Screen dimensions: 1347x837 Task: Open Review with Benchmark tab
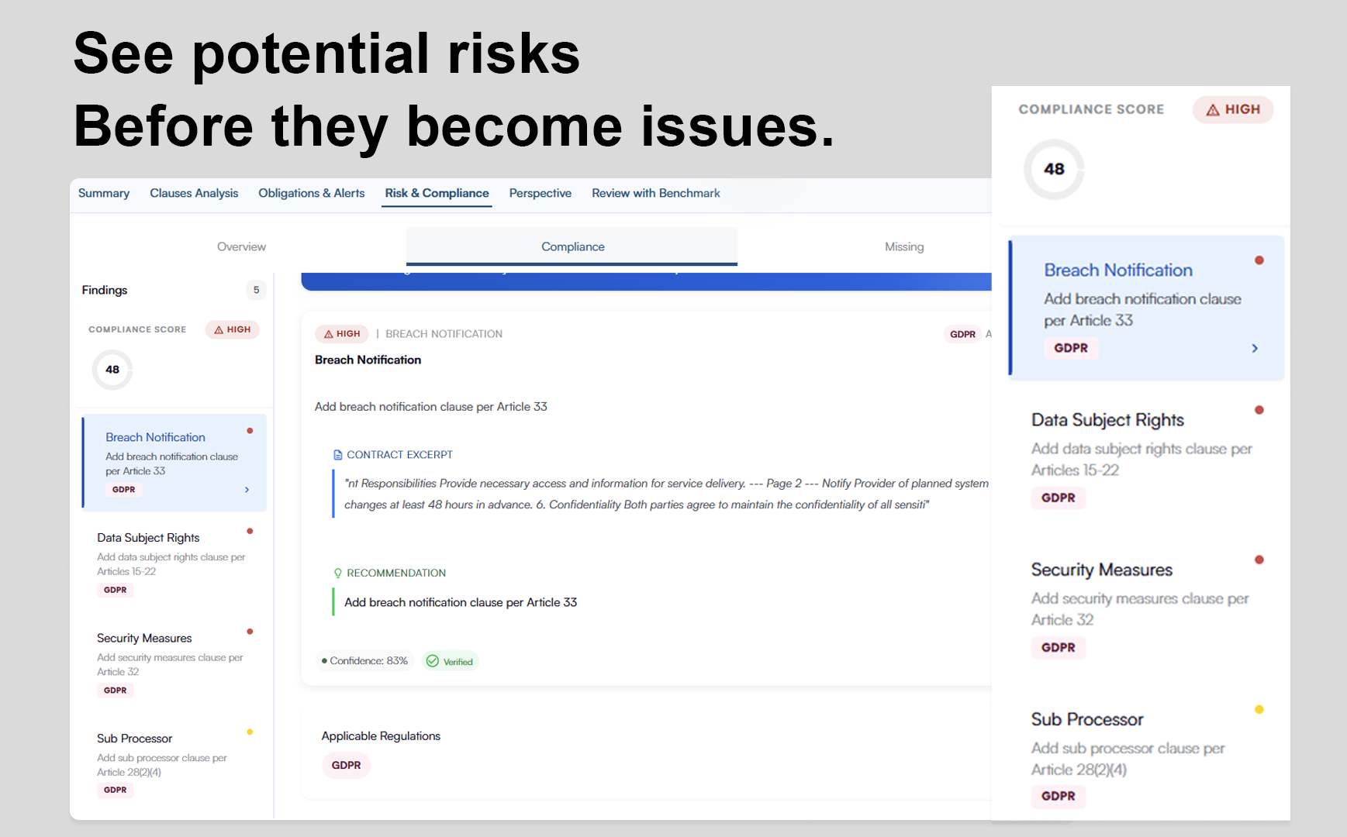(656, 193)
